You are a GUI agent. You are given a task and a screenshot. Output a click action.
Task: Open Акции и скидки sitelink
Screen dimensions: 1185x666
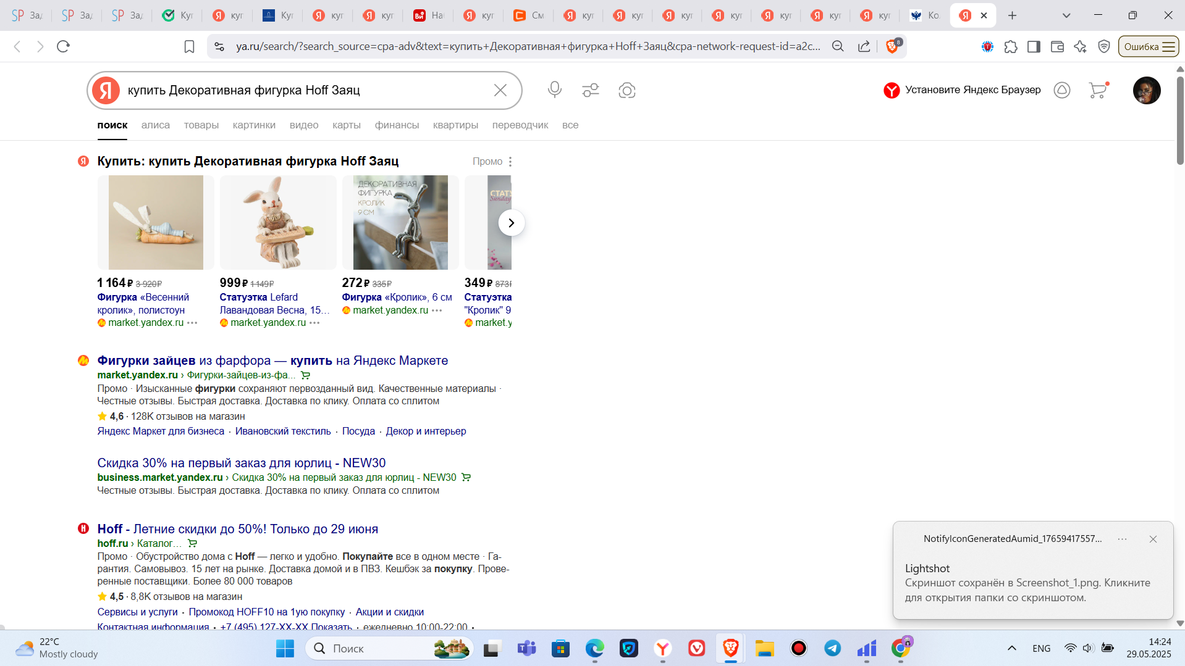390,612
